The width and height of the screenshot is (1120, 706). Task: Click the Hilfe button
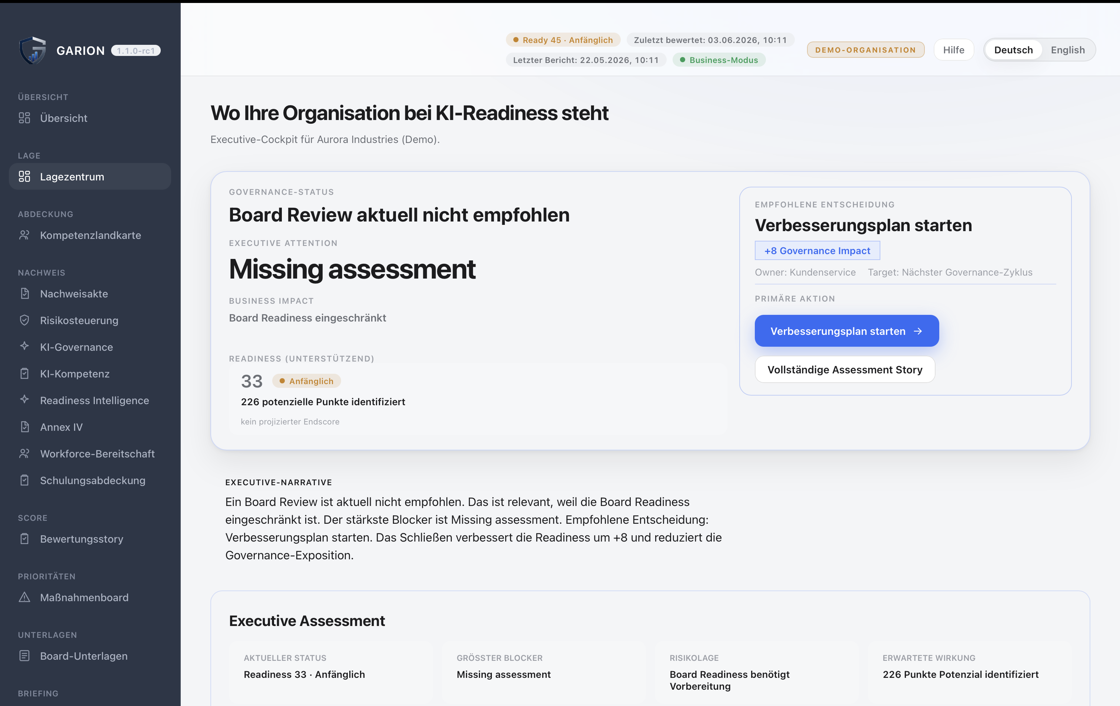coord(953,50)
